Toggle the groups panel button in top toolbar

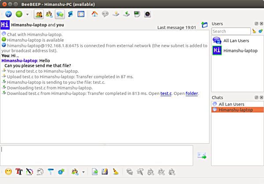click(49, 14)
